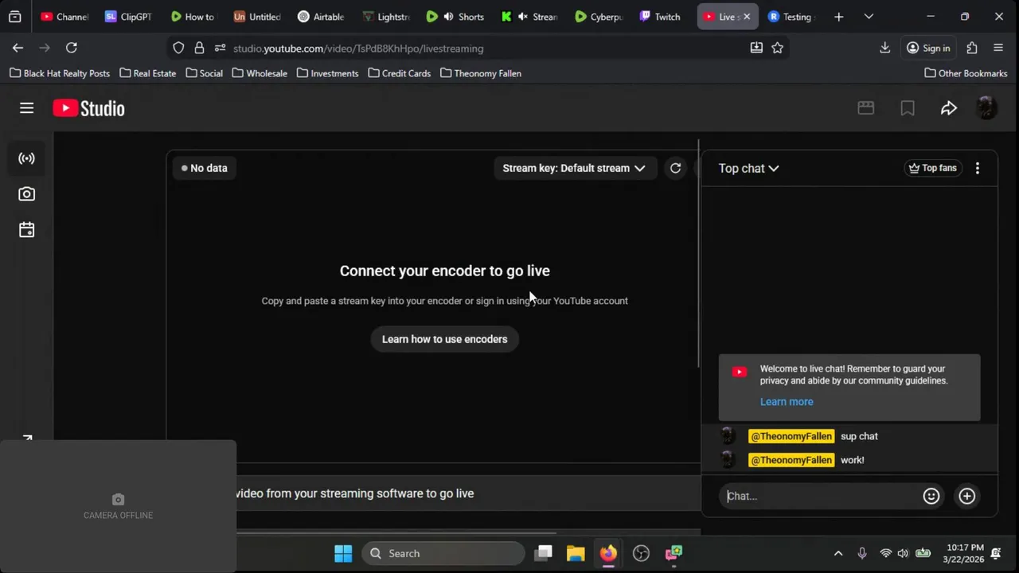
Task: Open File Explorer from taskbar
Action: pyautogui.click(x=576, y=553)
